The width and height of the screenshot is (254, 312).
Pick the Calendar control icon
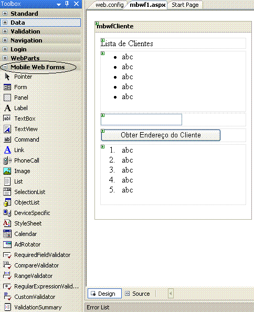[x=7, y=234]
